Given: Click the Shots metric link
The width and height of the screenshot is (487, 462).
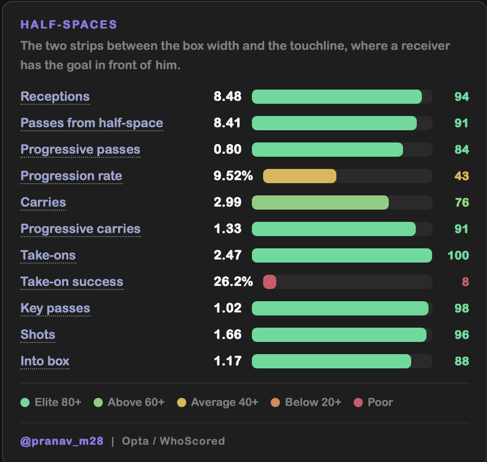Looking at the screenshot, I should pos(38,335).
